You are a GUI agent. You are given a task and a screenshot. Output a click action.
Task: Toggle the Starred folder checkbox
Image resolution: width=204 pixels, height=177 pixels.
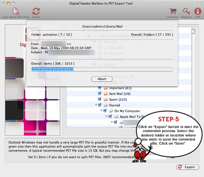(100, 105)
